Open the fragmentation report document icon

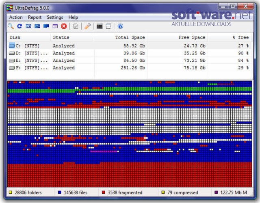point(76,26)
